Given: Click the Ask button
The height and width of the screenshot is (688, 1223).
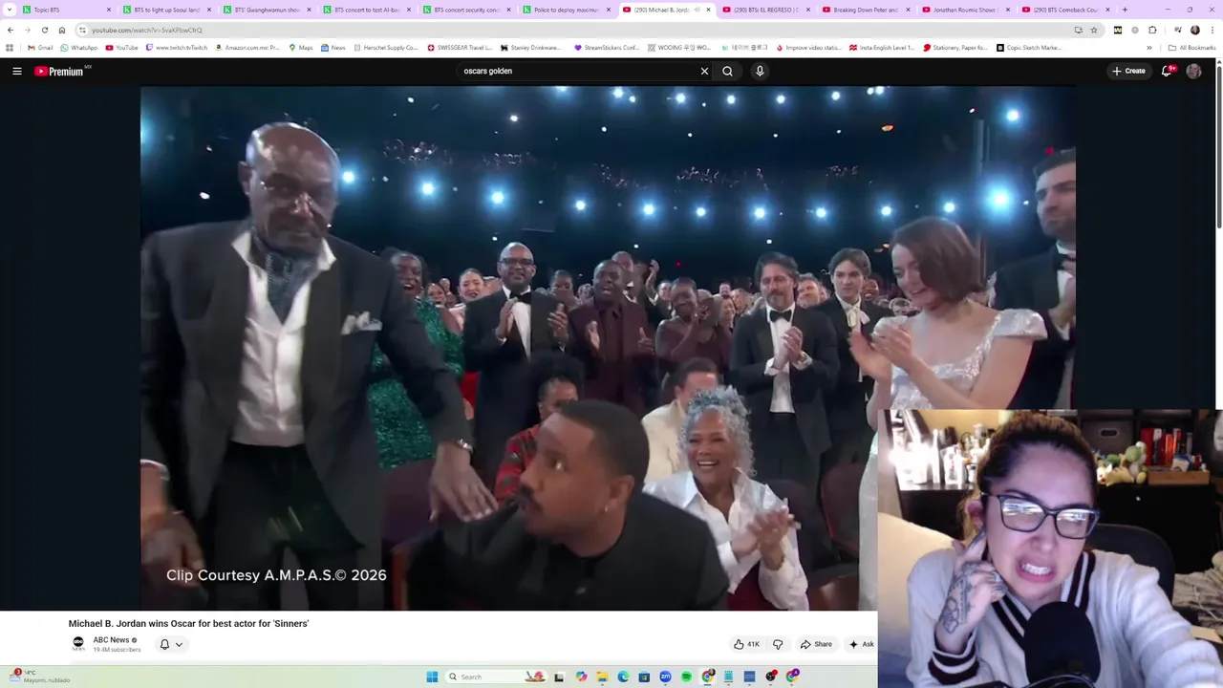Looking at the screenshot, I should point(861,644).
